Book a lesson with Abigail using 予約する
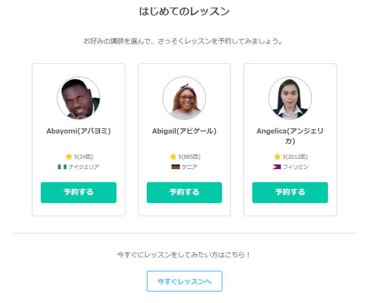Screen dimensions: 370x303 tap(184, 193)
